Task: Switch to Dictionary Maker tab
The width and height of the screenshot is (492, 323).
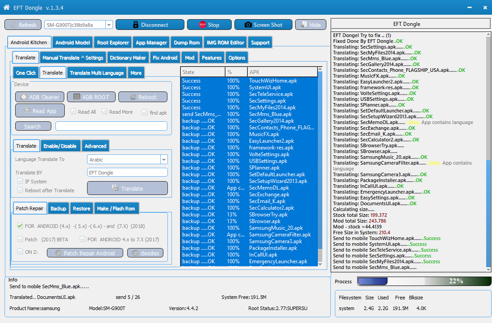Action: coord(128,58)
